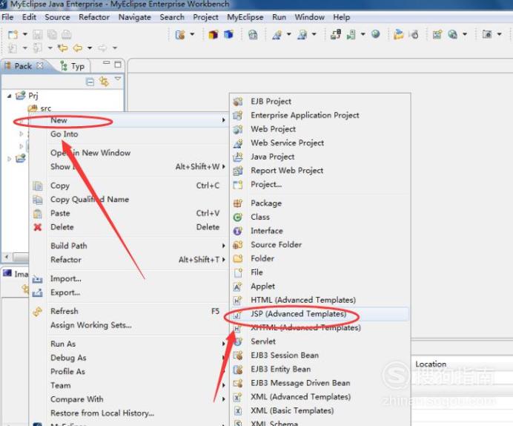Open the File menu
The width and height of the screenshot is (513, 426).
7,17
